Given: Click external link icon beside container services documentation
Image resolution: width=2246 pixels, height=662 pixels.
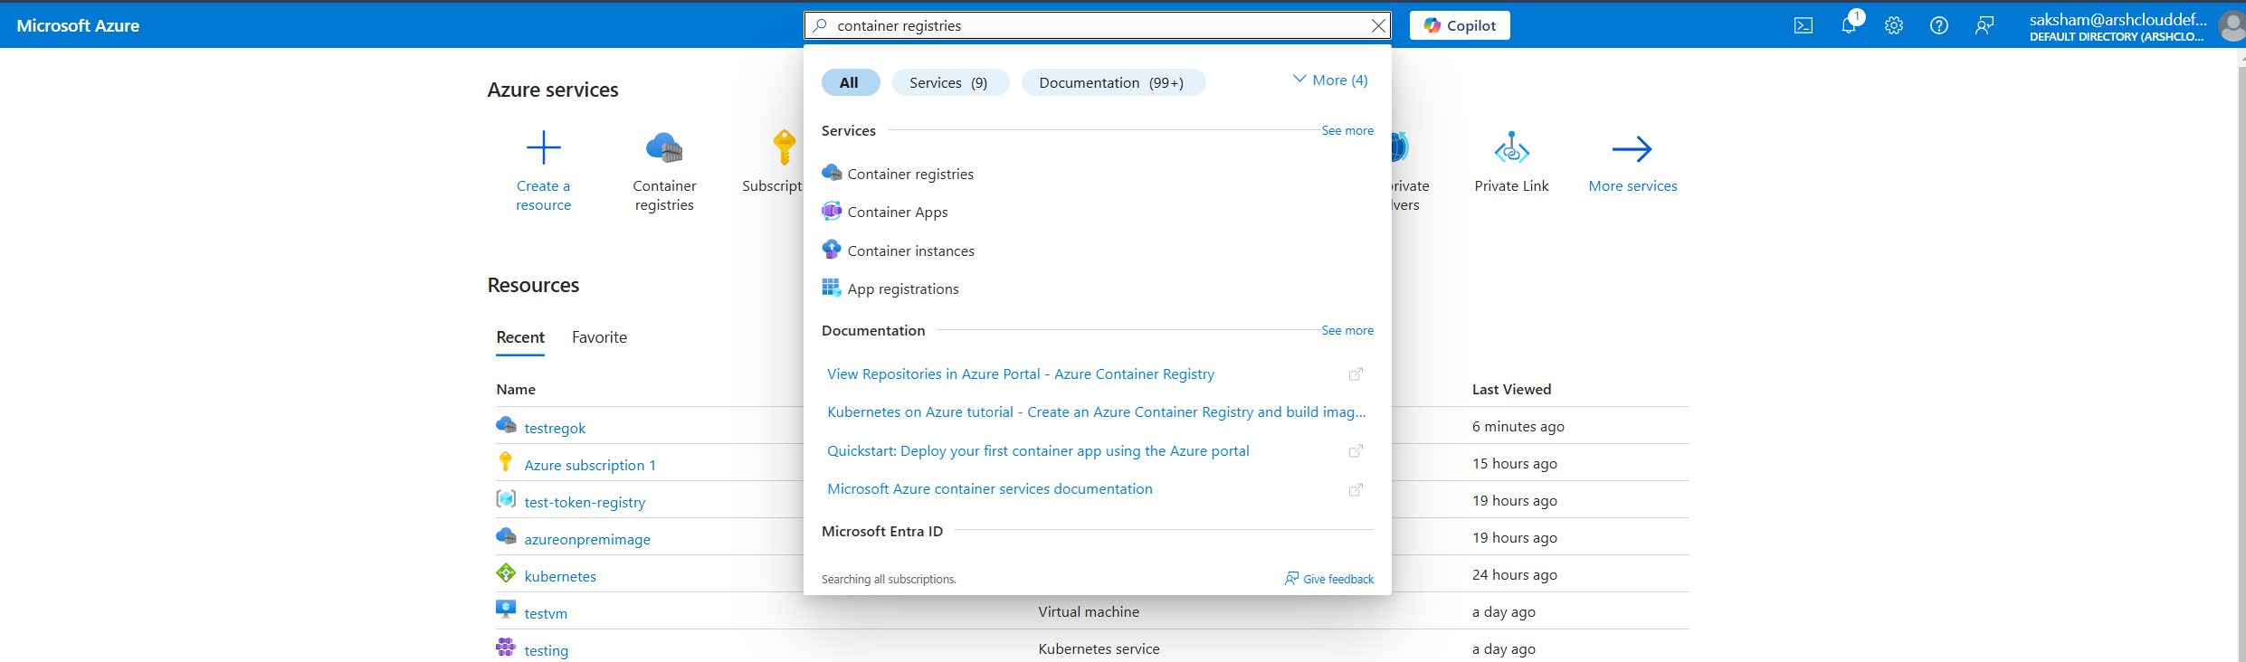Looking at the screenshot, I should pyautogui.click(x=1356, y=489).
